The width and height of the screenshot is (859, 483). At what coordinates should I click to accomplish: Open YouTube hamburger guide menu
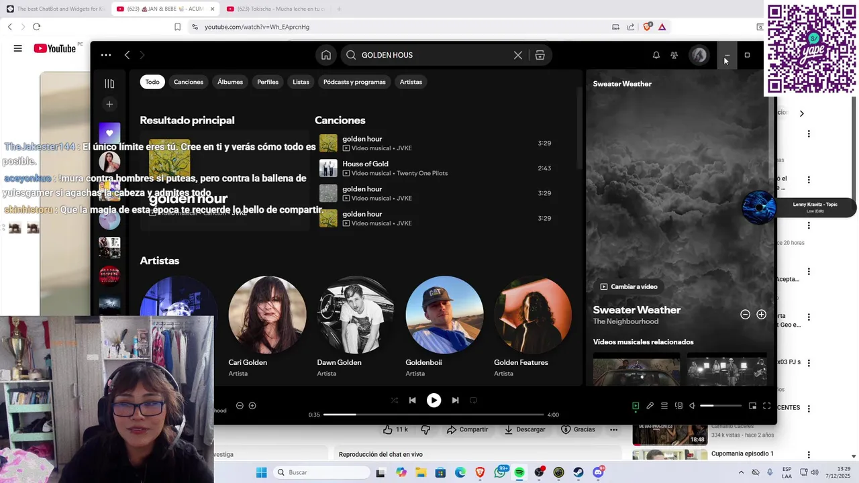(x=18, y=48)
